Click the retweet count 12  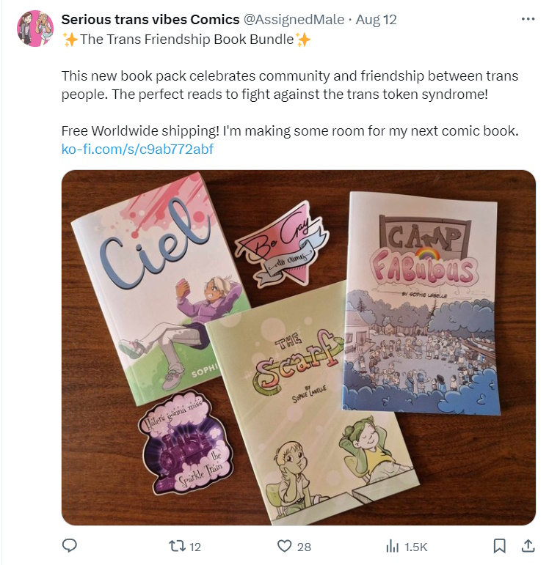tap(195, 547)
